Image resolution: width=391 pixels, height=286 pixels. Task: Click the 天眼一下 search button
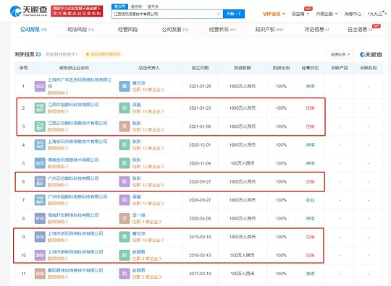click(x=234, y=14)
